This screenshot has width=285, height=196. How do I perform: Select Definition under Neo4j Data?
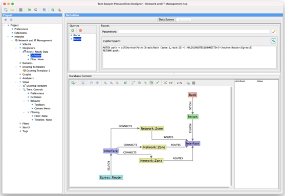[36, 56]
